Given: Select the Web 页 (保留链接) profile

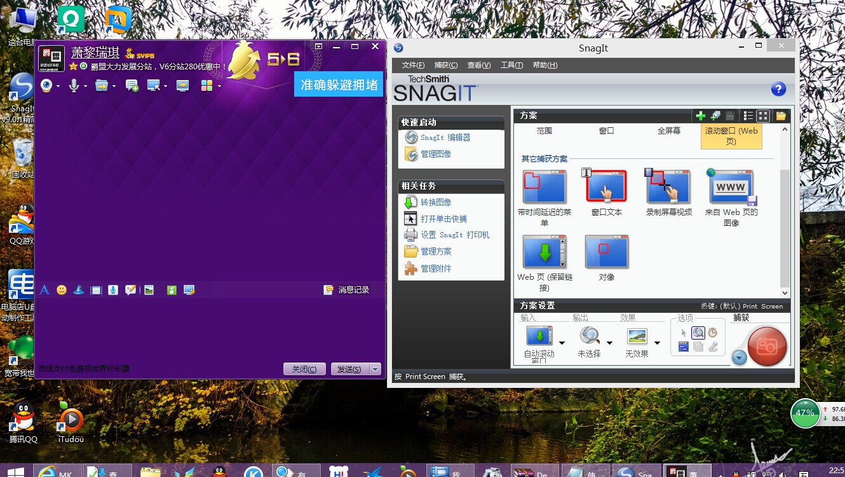Looking at the screenshot, I should pyautogui.click(x=544, y=263).
